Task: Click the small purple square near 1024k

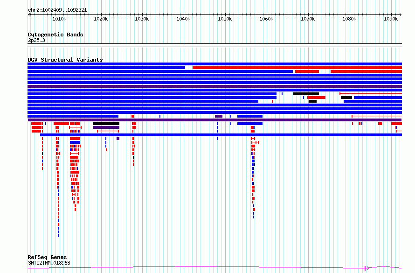Action: pyautogui.click(x=118, y=139)
